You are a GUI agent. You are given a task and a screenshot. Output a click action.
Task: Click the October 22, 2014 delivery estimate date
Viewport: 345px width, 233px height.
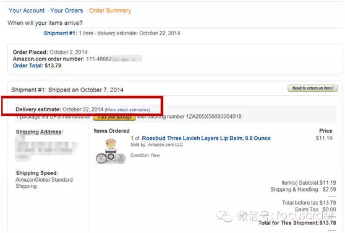(x=83, y=109)
